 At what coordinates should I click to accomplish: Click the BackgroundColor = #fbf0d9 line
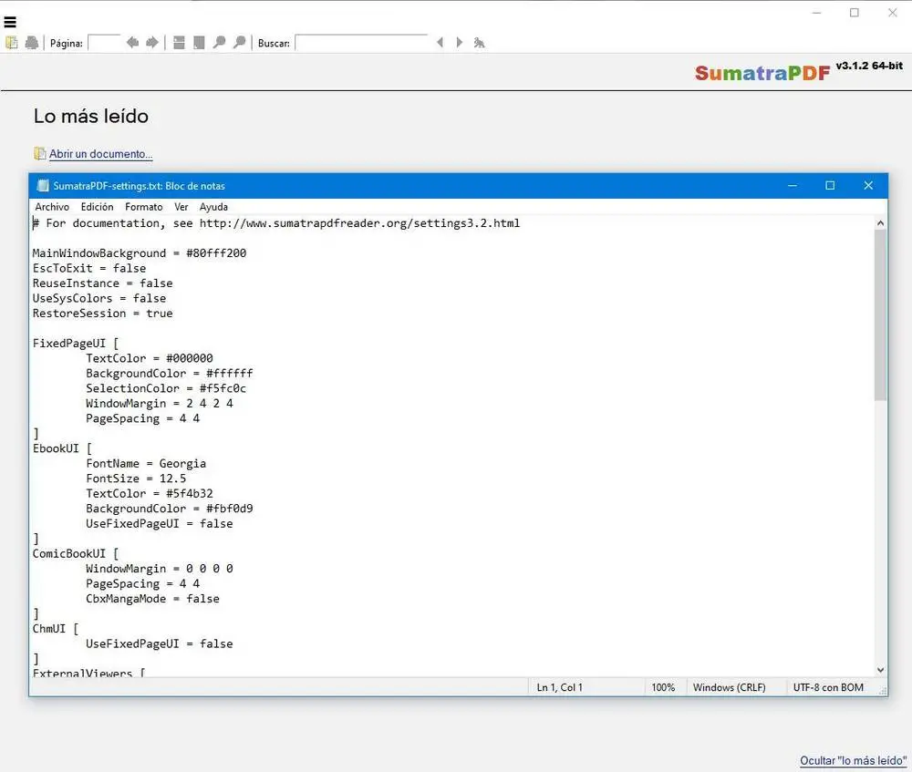[x=170, y=510]
